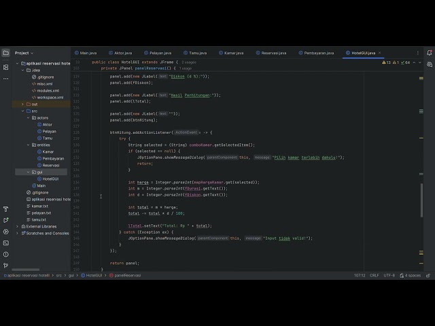Viewport: 435px width, 326px height.
Task: Open the Build hammer tool window
Action: click(x=6, y=209)
